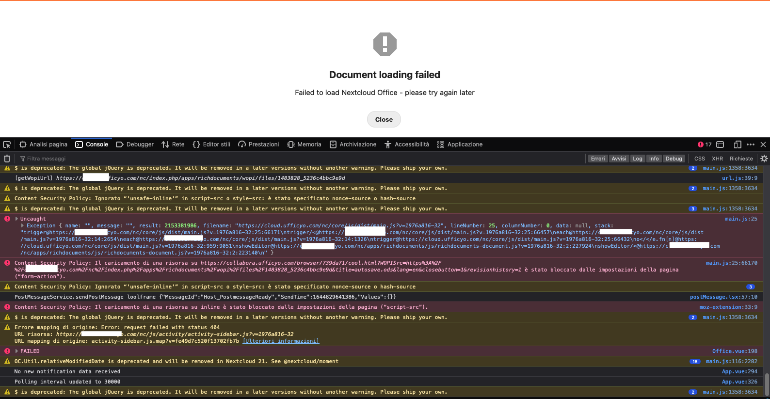This screenshot has height=399, width=770.
Task: Open the Applicazione tab
Action: [460, 144]
